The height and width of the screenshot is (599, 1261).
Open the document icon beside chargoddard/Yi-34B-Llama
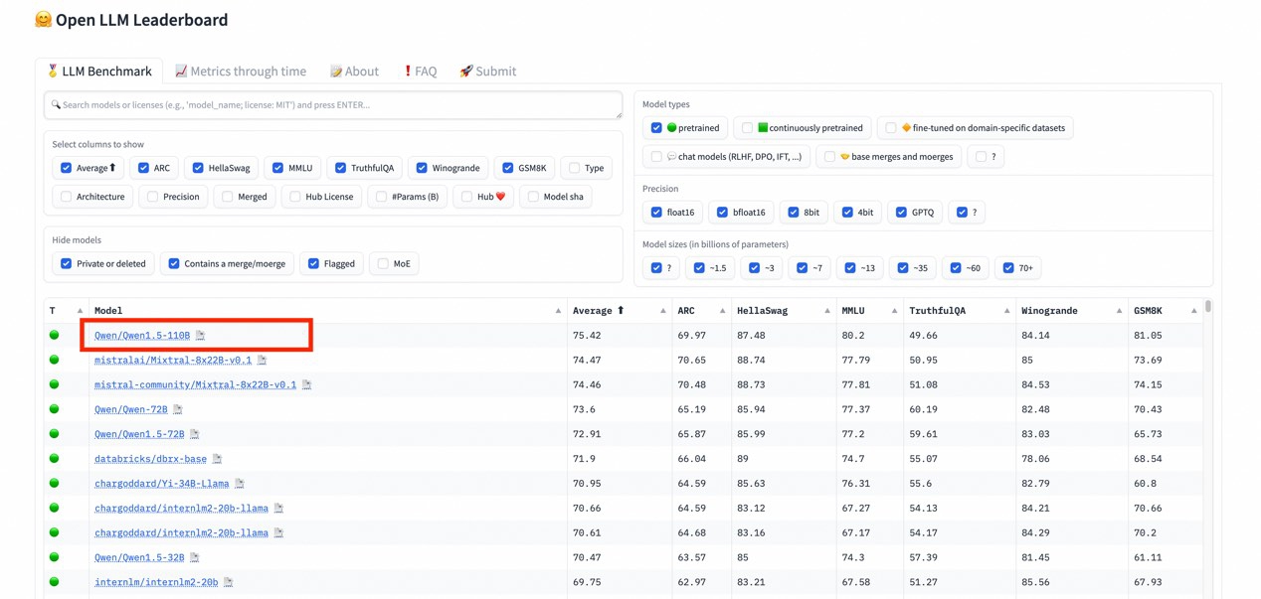pos(240,484)
